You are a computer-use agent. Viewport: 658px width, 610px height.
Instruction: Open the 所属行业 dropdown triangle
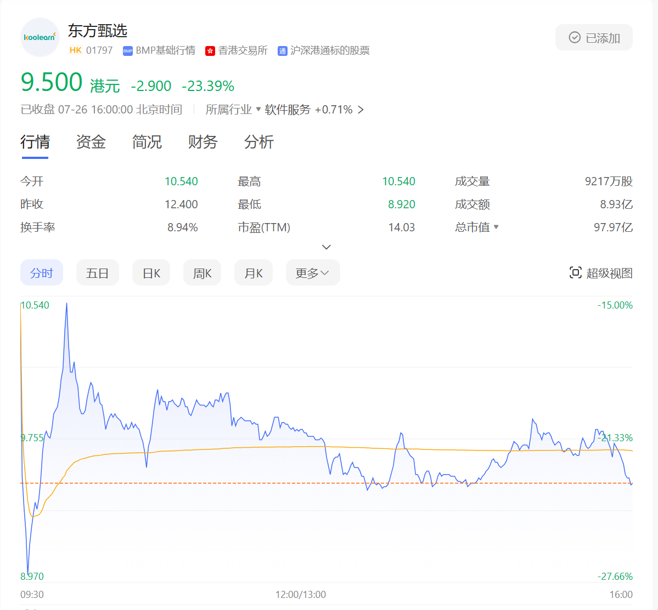click(258, 109)
